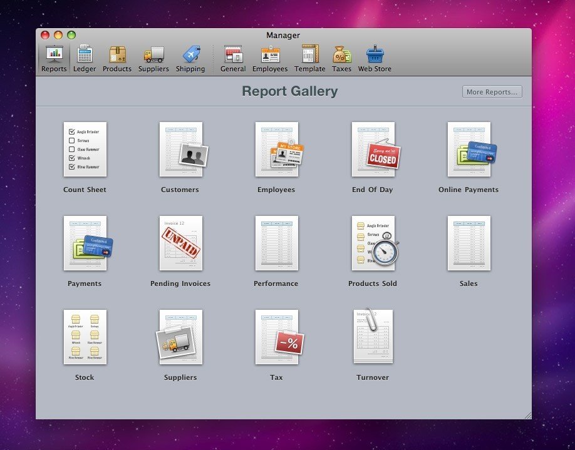575x450 pixels.
Task: Open the Taxes money bag icon
Action: click(342, 54)
